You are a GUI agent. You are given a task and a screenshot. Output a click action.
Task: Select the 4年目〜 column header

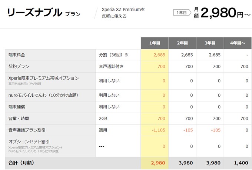click(238, 43)
